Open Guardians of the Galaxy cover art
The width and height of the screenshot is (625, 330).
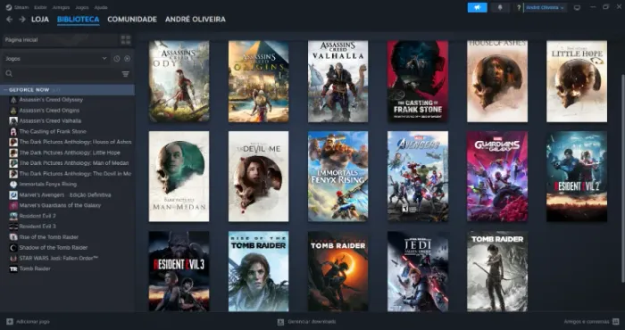pyautogui.click(x=497, y=177)
